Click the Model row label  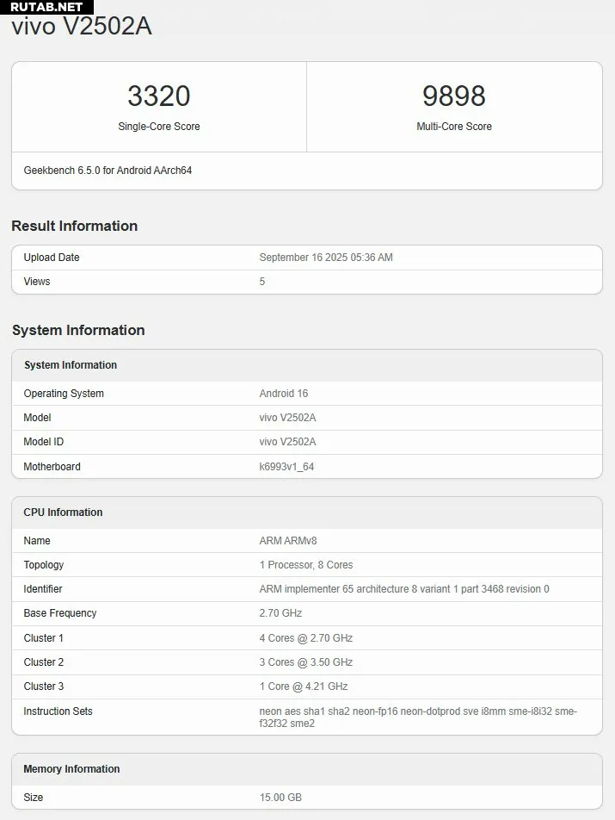[37, 417]
